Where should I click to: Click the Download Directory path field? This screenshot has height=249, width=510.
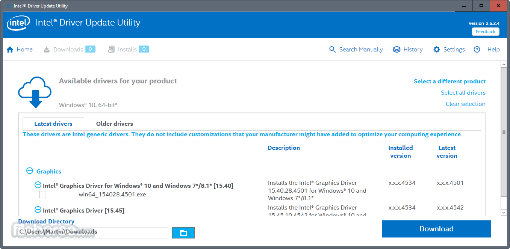tap(93, 232)
